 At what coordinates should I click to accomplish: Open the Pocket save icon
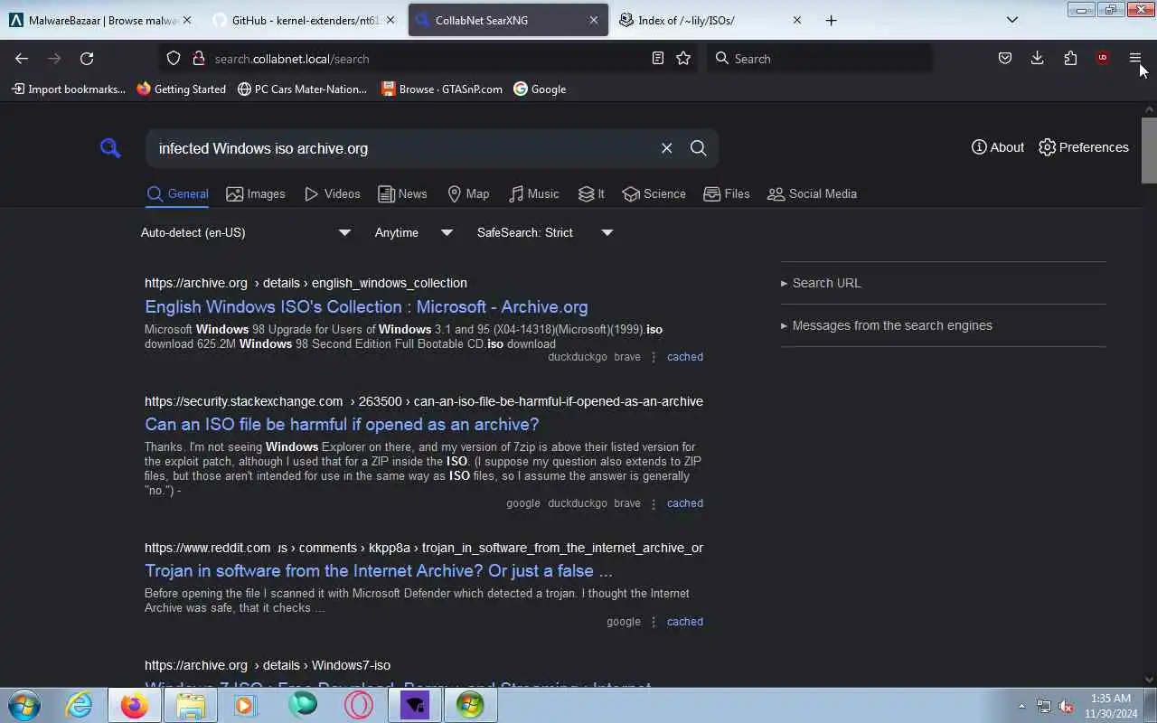(1004, 58)
